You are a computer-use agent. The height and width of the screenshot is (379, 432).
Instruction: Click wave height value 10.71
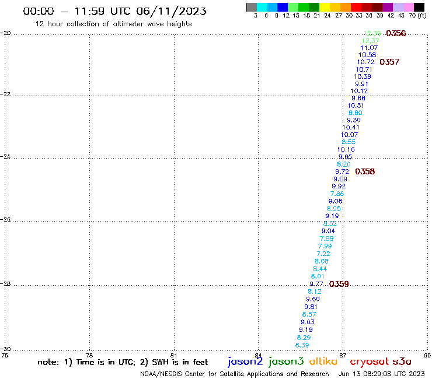[x=364, y=69]
